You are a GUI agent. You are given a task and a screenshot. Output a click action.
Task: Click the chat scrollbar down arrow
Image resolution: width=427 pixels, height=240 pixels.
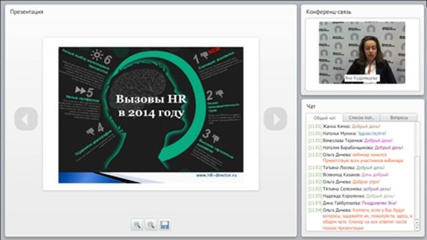pyautogui.click(x=416, y=228)
